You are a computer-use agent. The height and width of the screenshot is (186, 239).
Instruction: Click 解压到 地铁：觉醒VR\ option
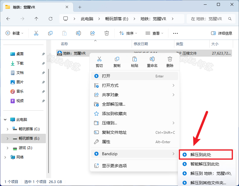click(207, 173)
